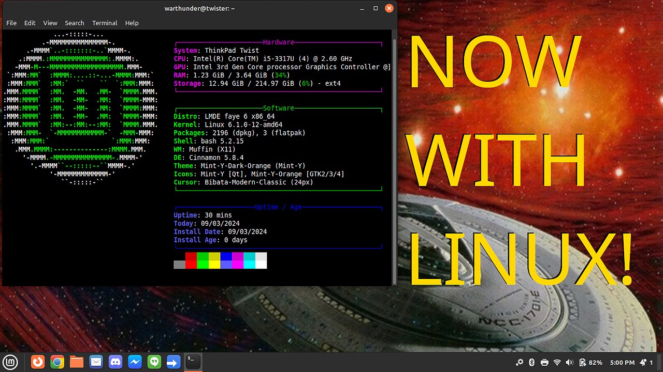The image size is (663, 372).
Task: Open the Files folder launcher
Action: click(77, 362)
